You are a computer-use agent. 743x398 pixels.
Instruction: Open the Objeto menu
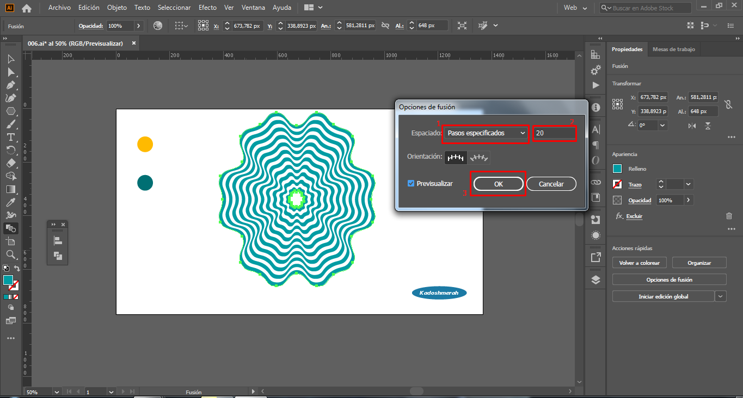(x=117, y=8)
